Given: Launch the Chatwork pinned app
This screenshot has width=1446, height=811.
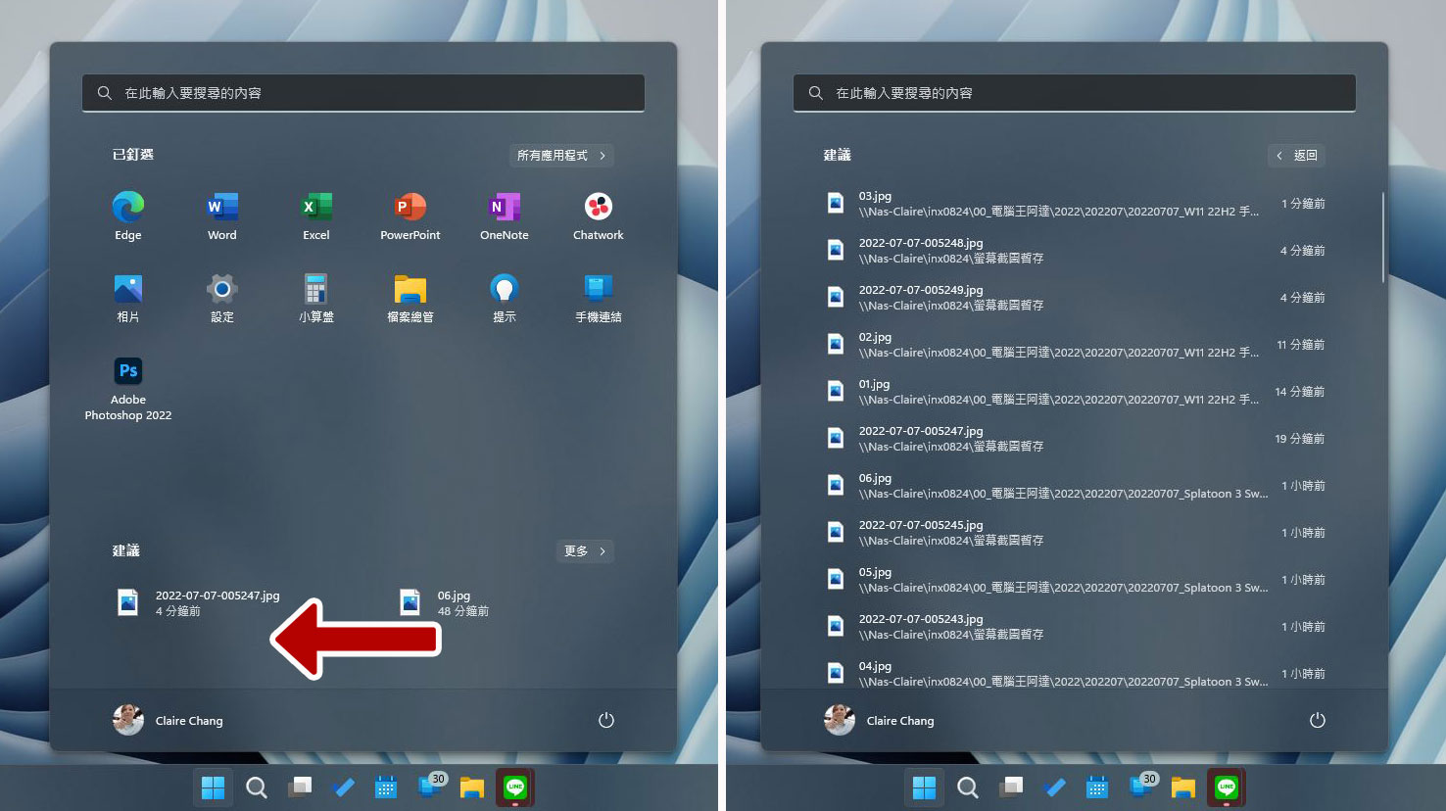Looking at the screenshot, I should pos(598,215).
